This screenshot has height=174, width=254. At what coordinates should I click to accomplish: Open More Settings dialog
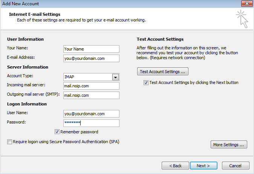pyautogui.click(x=229, y=144)
